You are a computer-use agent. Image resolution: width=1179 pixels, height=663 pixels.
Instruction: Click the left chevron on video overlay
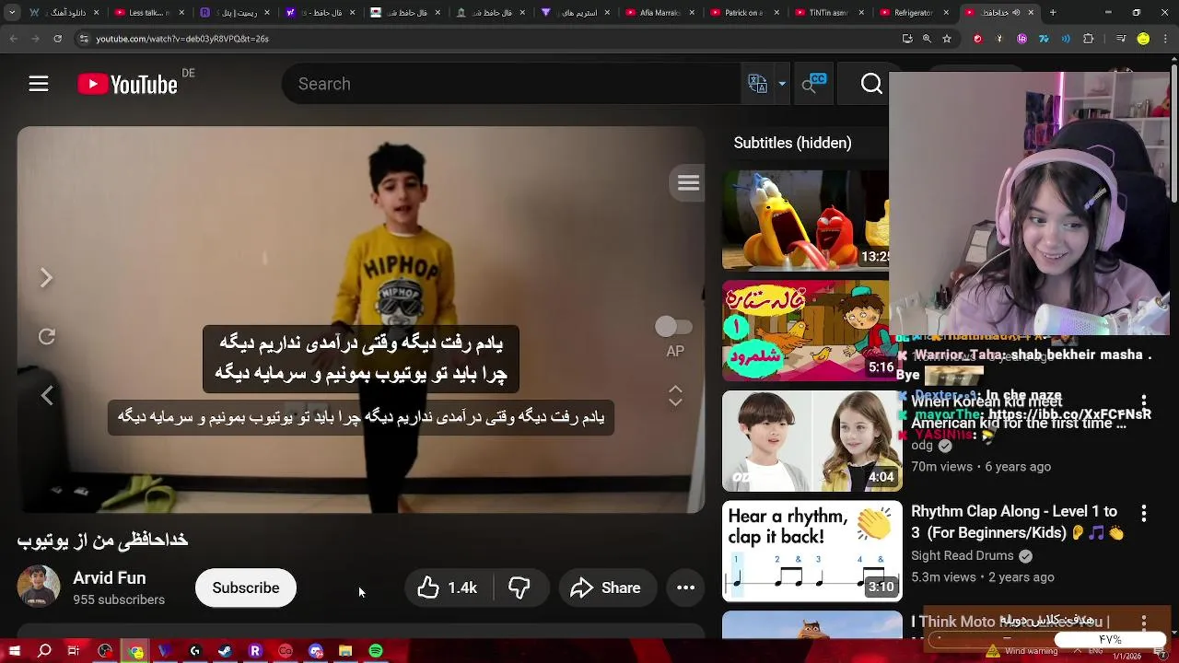[46, 395]
